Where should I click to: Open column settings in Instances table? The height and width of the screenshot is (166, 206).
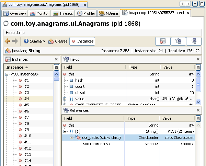point(57,68)
